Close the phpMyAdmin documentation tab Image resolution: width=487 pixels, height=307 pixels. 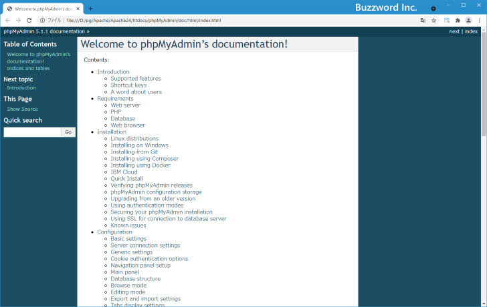78,9
